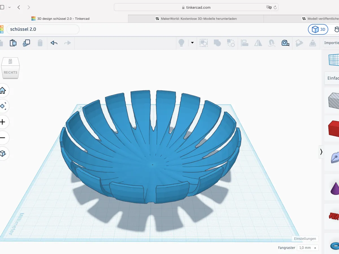Select the blue bowl model on the workplane
This screenshot has width=339, height=254.
[151, 147]
